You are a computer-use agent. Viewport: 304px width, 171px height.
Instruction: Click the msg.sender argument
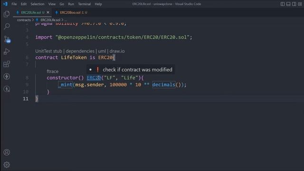click(89, 85)
